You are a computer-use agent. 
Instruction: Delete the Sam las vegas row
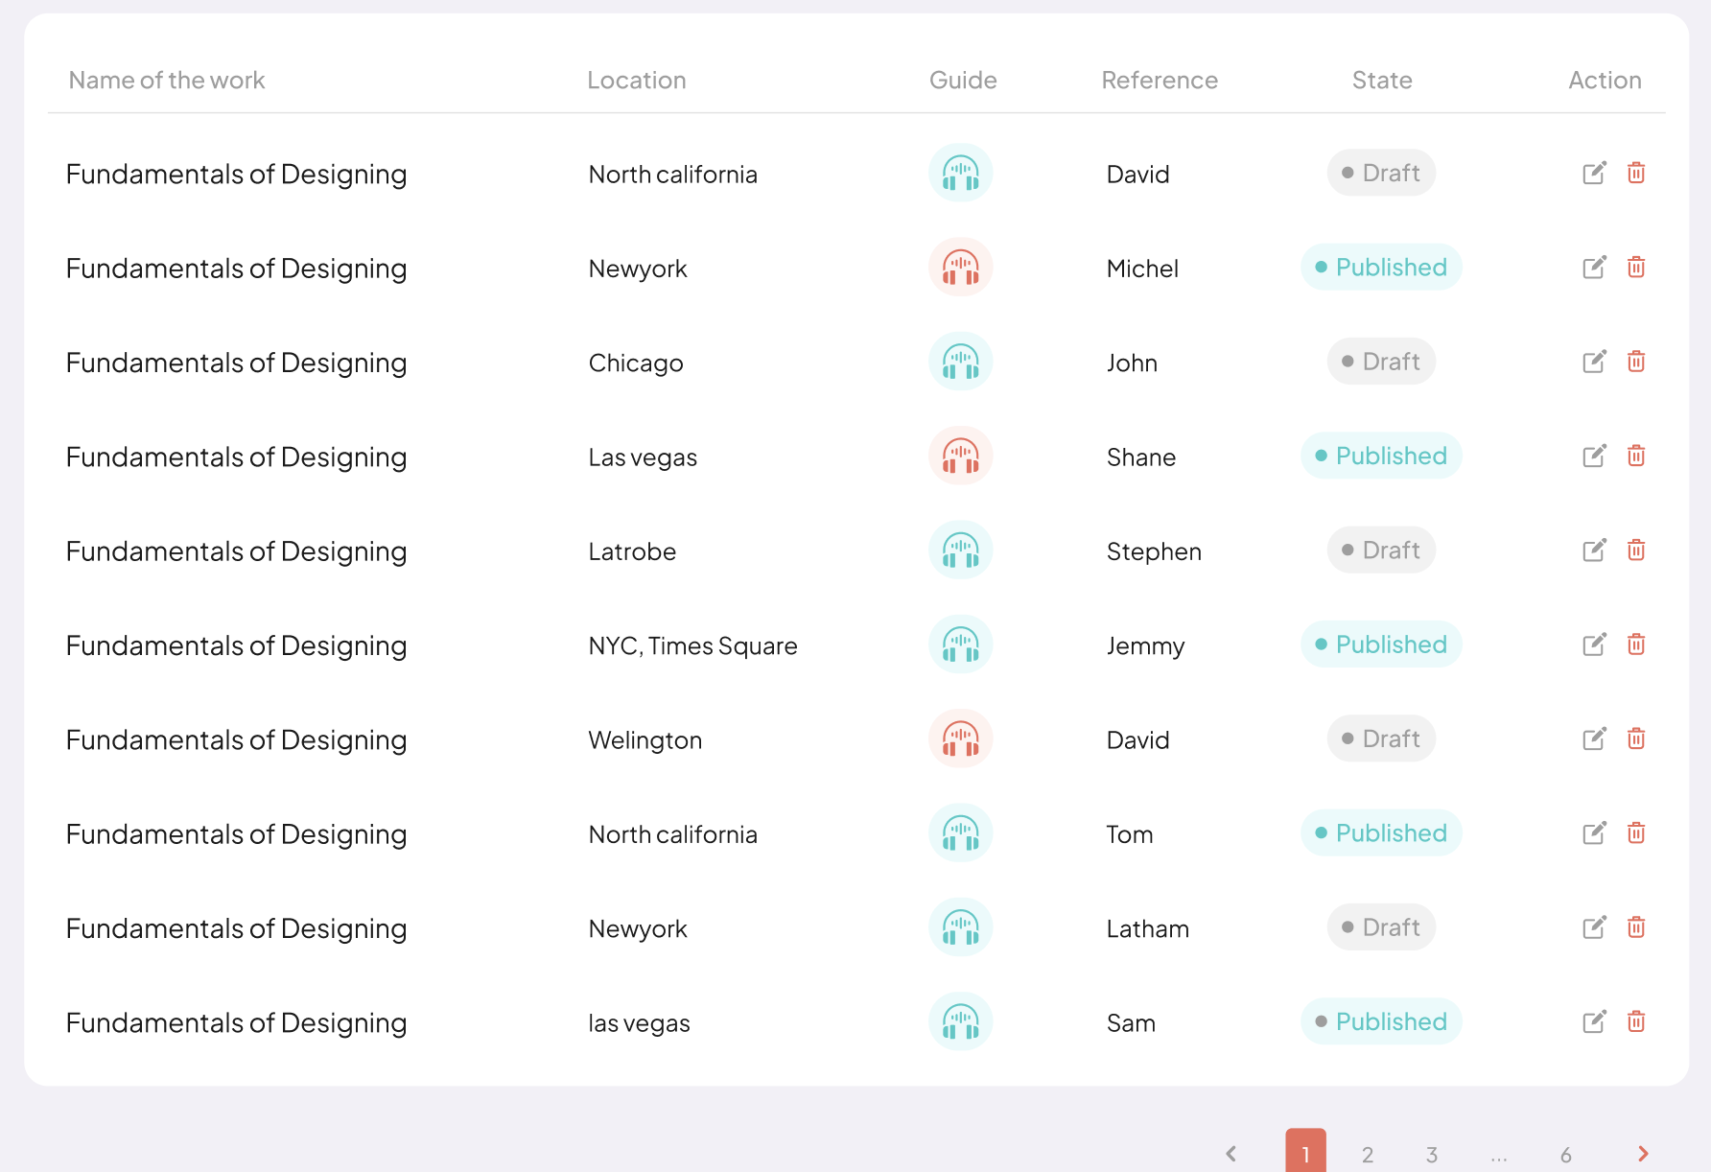(x=1636, y=1022)
